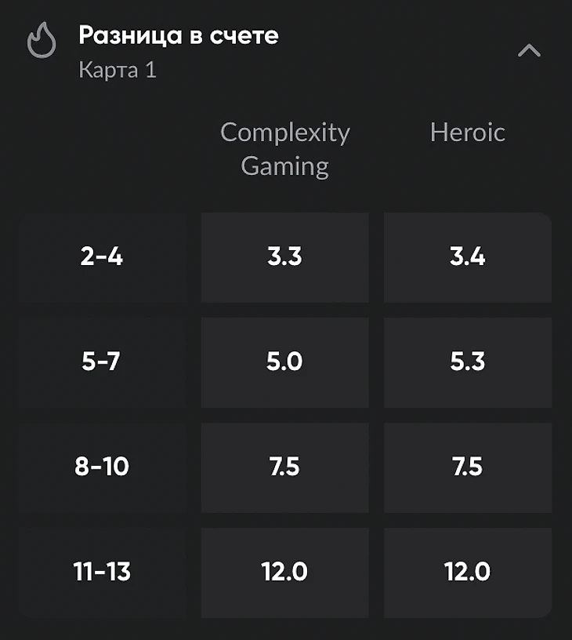
Task: Pick Complexity Gaming 2-4 odds 3.3
Action: pyautogui.click(x=284, y=257)
